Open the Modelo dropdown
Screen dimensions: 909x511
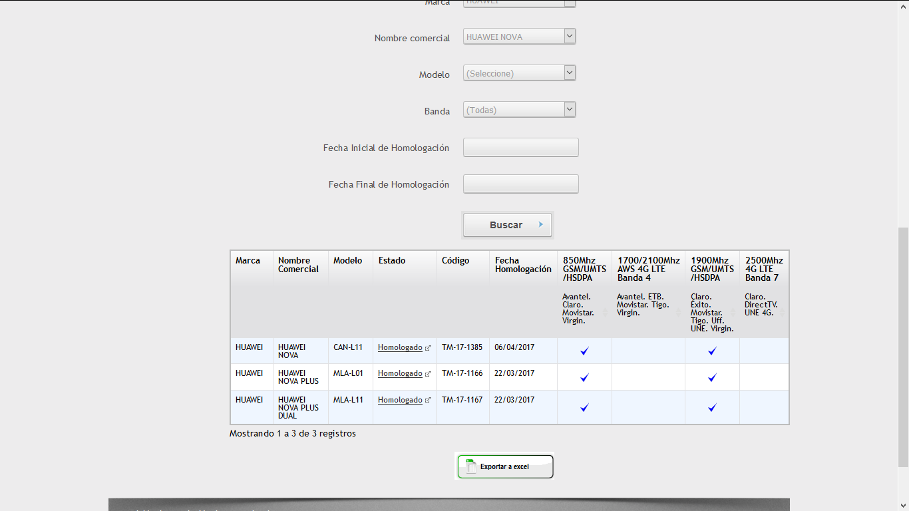(519, 73)
